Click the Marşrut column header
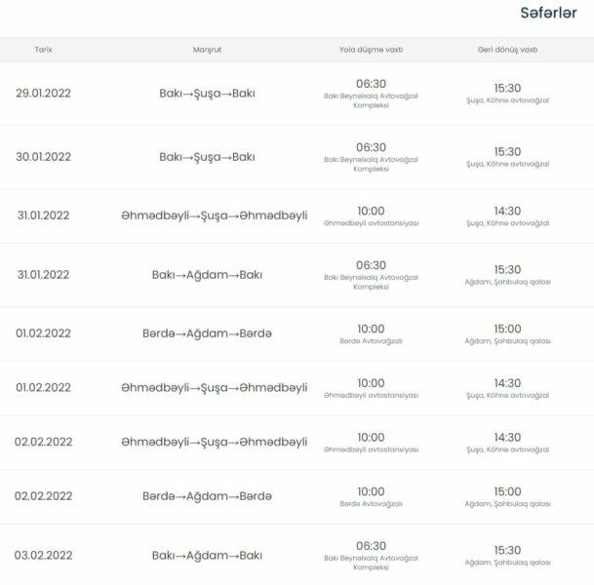The width and height of the screenshot is (594, 585). click(207, 49)
